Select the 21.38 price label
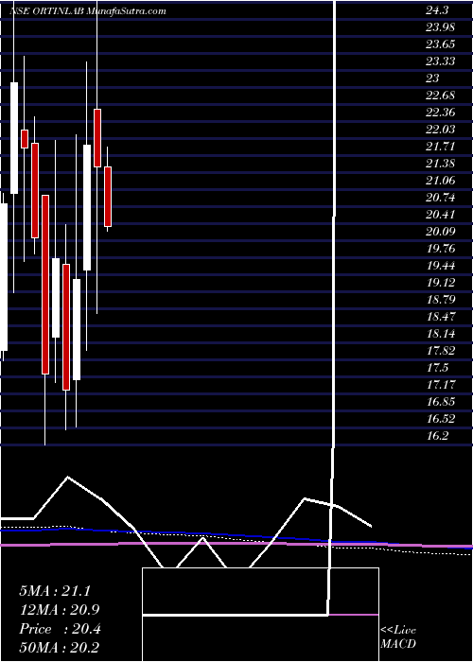 point(440,164)
